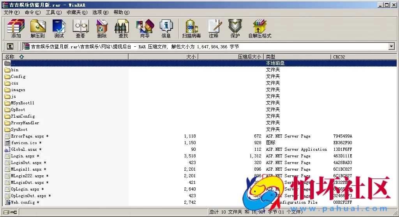Open the 查找 (Find) binoculars tool
This screenshot has height=217, width=399.
point(123,28)
